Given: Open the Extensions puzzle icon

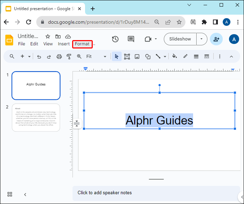Looking at the screenshot, I should (204, 22).
